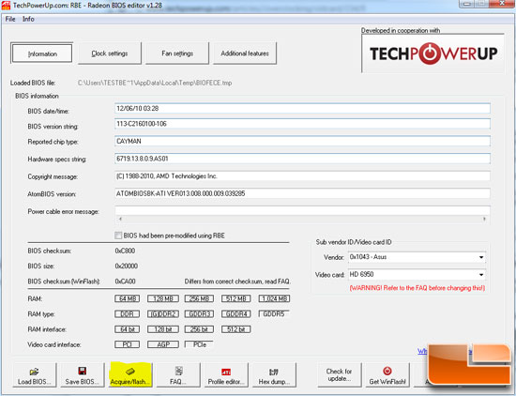Click the GDDR3 RAM type indicator
Viewport: 516px width, 396px height.
pyautogui.click(x=199, y=314)
